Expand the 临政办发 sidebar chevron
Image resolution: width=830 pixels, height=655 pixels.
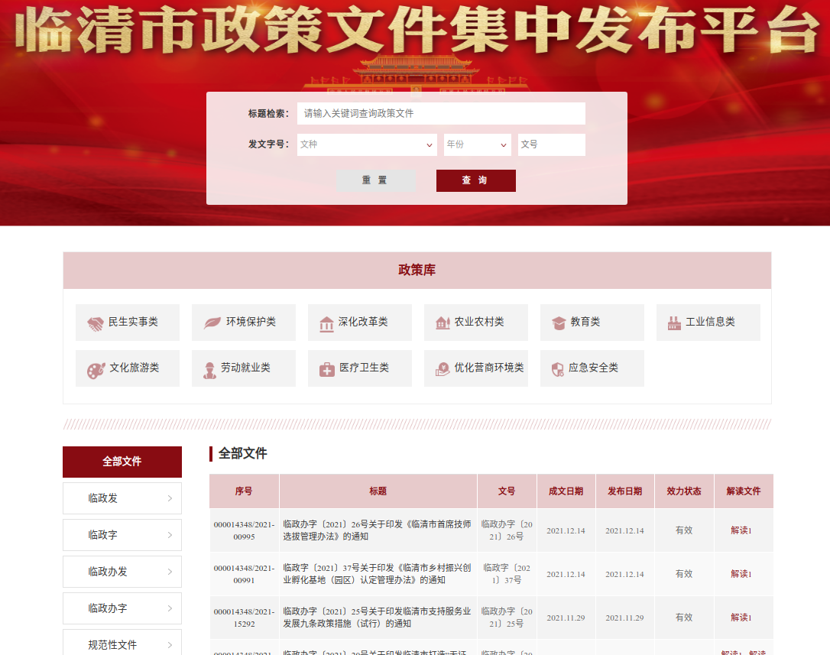170,572
